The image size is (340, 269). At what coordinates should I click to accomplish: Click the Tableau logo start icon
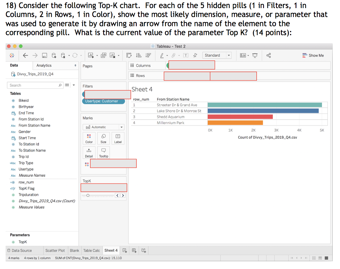pos(12,55)
